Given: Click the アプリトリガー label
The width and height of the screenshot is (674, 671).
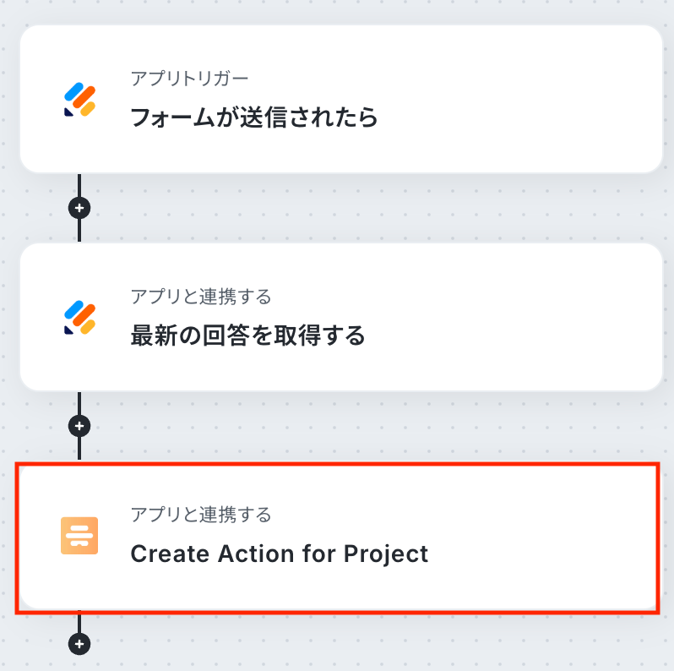Looking at the screenshot, I should 189,79.
